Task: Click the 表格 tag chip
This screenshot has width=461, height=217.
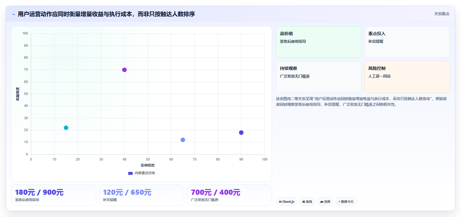Action: pos(307,202)
